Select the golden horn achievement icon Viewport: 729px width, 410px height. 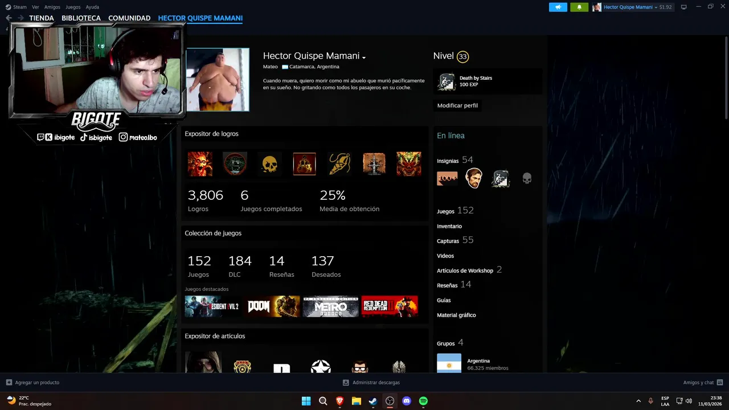pos(339,164)
